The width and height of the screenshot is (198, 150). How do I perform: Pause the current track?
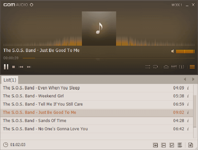(x=6, y=67)
